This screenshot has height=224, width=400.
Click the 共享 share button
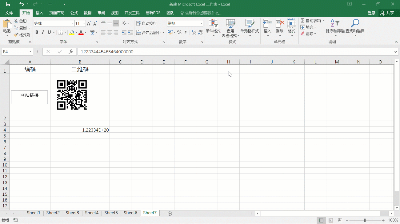[x=387, y=13]
